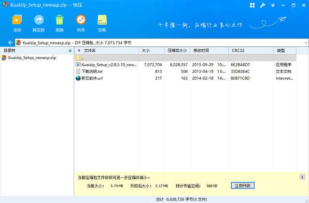Image resolution: width=309 pixels, height=203 pixels.
Task: Sort by 文件名 column header
Action: pyautogui.click(x=107, y=51)
